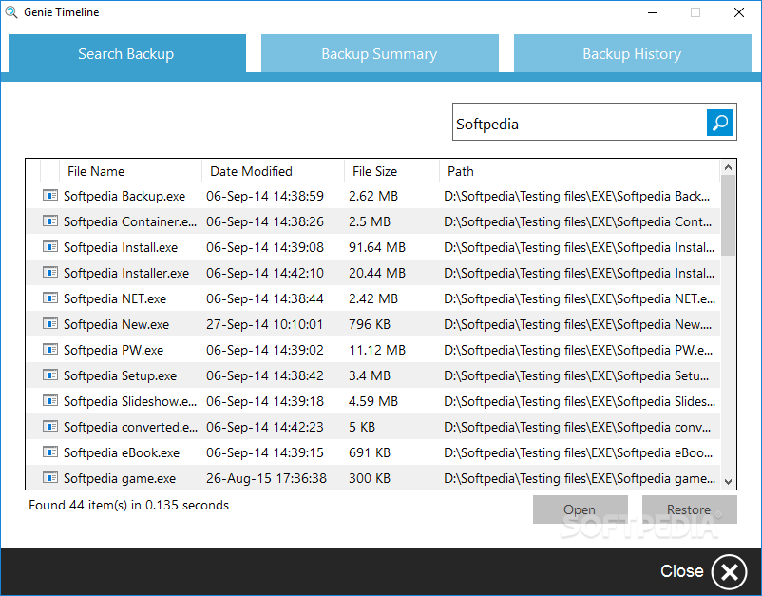The height and width of the screenshot is (596, 762).
Task: Click the Restore button
Action: click(x=689, y=509)
